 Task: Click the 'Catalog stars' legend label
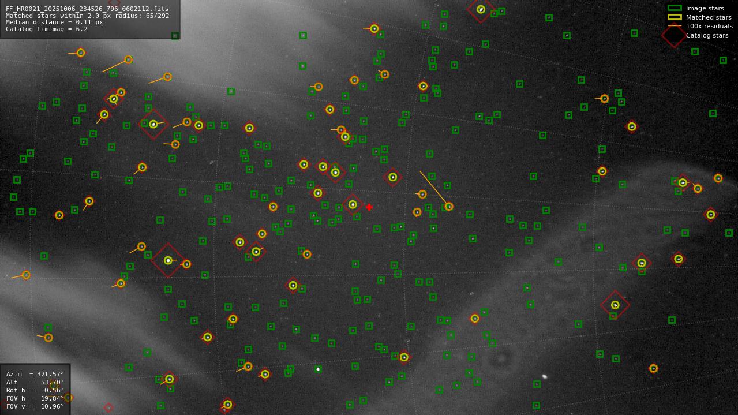click(x=707, y=35)
